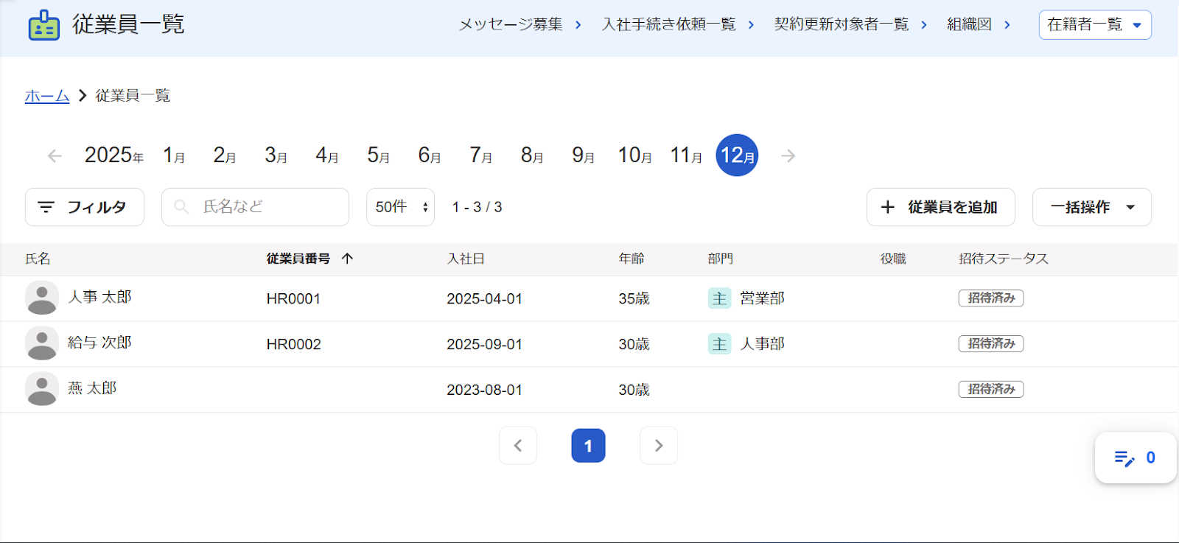Change the 50件 per-page selector
Screen dimensions: 1179x543
[400, 207]
